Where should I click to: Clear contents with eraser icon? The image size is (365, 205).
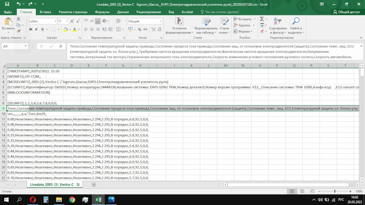point(262,31)
